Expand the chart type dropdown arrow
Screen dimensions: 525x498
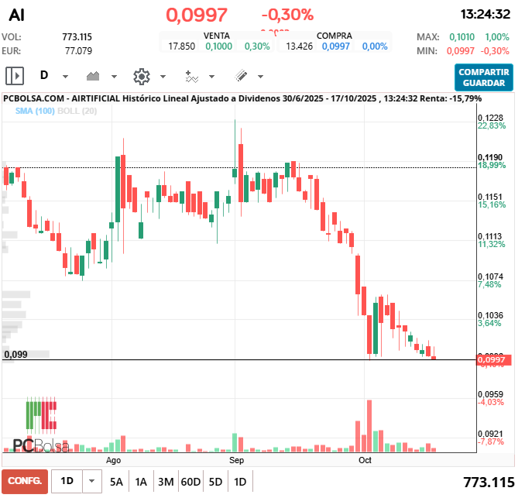114,77
